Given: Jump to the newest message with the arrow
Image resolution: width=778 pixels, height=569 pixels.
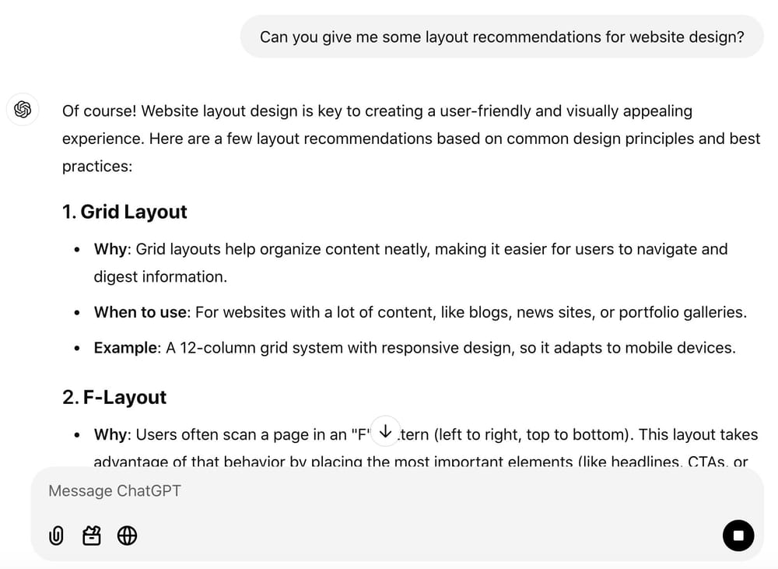Looking at the screenshot, I should (x=386, y=430).
